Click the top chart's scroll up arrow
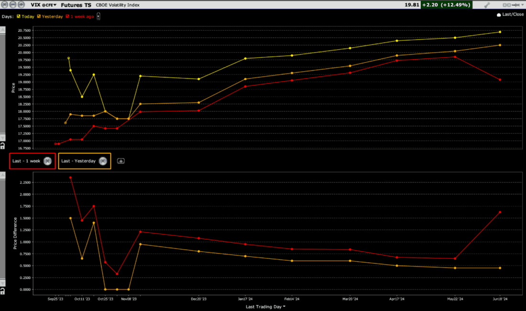Image resolution: width=526 pixels, height=311 pixels. tap(3, 30)
